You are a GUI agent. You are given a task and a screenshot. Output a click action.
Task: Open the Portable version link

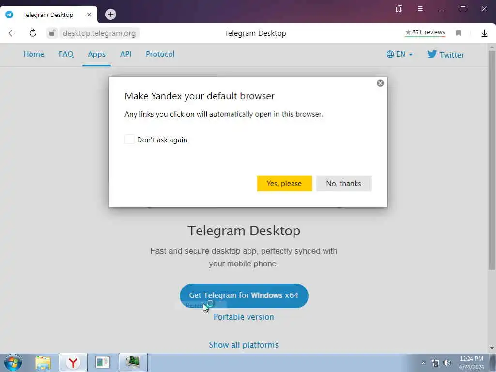244,317
